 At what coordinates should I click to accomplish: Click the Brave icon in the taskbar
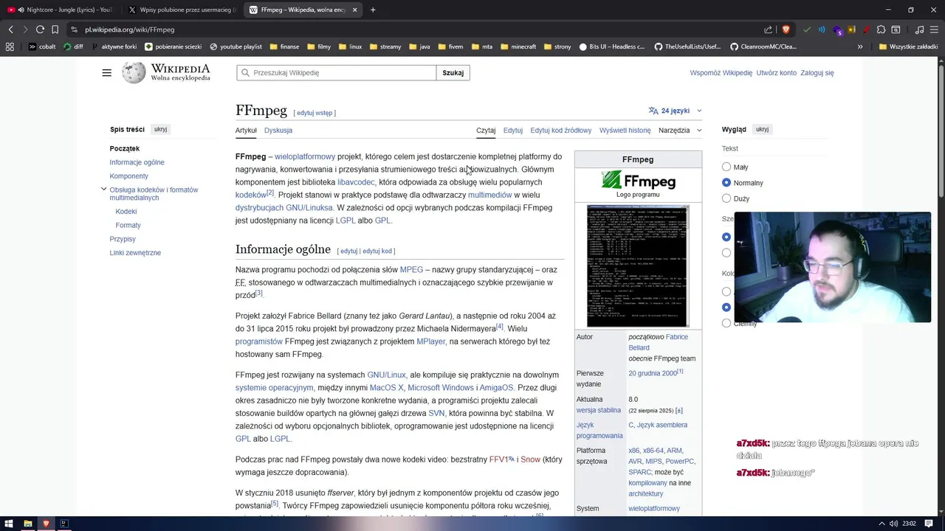click(x=46, y=524)
